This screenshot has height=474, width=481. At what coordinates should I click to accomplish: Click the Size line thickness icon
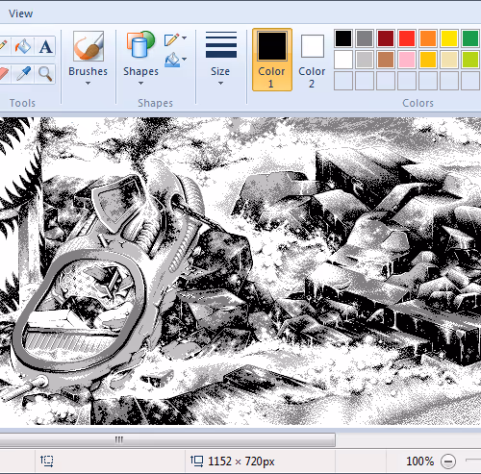[x=221, y=45]
